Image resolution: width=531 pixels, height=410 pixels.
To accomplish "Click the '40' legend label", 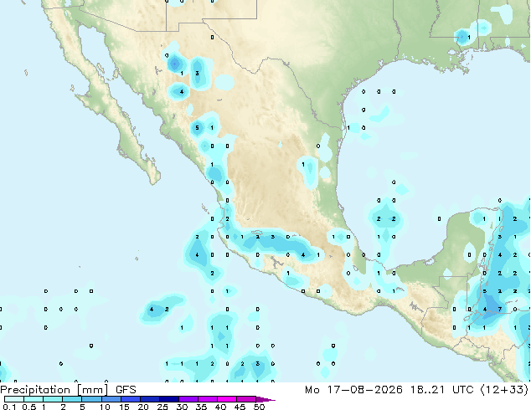I will point(220,407).
